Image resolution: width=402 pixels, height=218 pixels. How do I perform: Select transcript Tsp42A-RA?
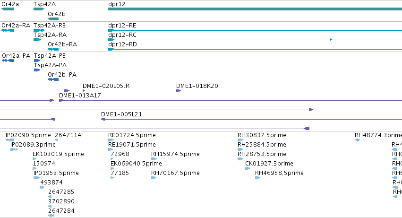click(x=37, y=40)
